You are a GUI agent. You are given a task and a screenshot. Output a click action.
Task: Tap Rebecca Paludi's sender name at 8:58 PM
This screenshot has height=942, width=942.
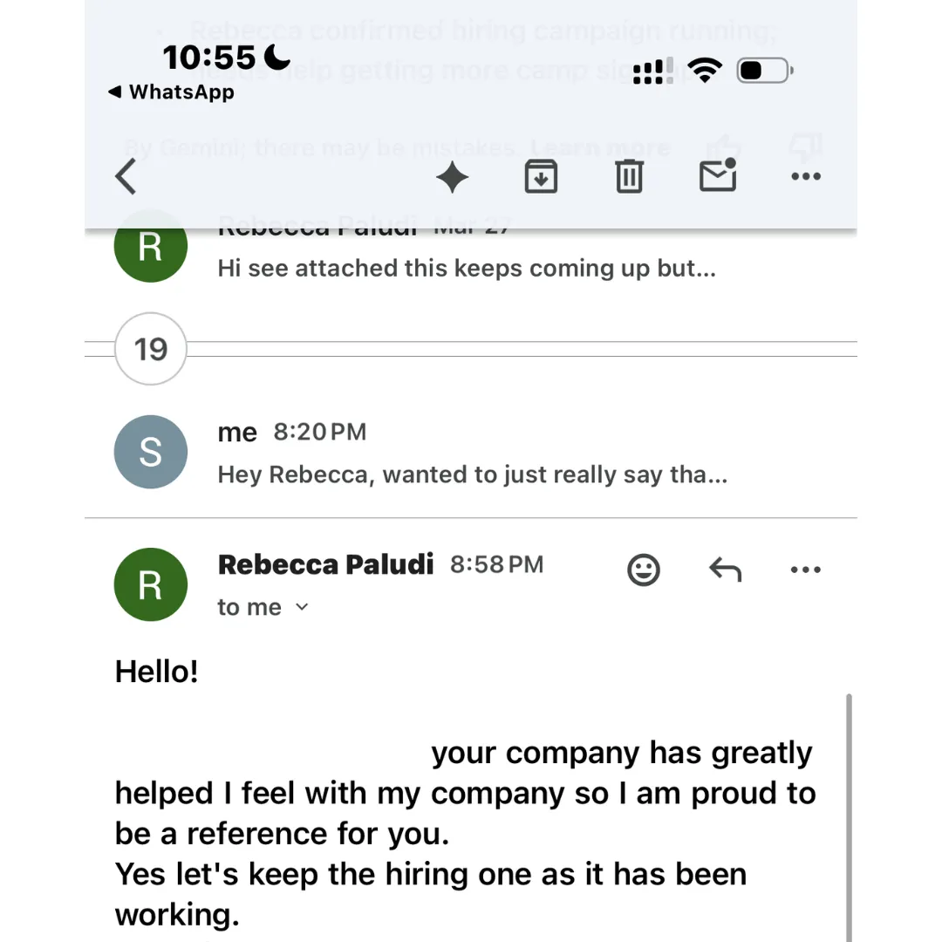325,564
